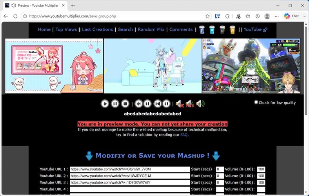The height and width of the screenshot is (196, 309).
Task: Open the Facebook cup icon
Action: point(202,30)
